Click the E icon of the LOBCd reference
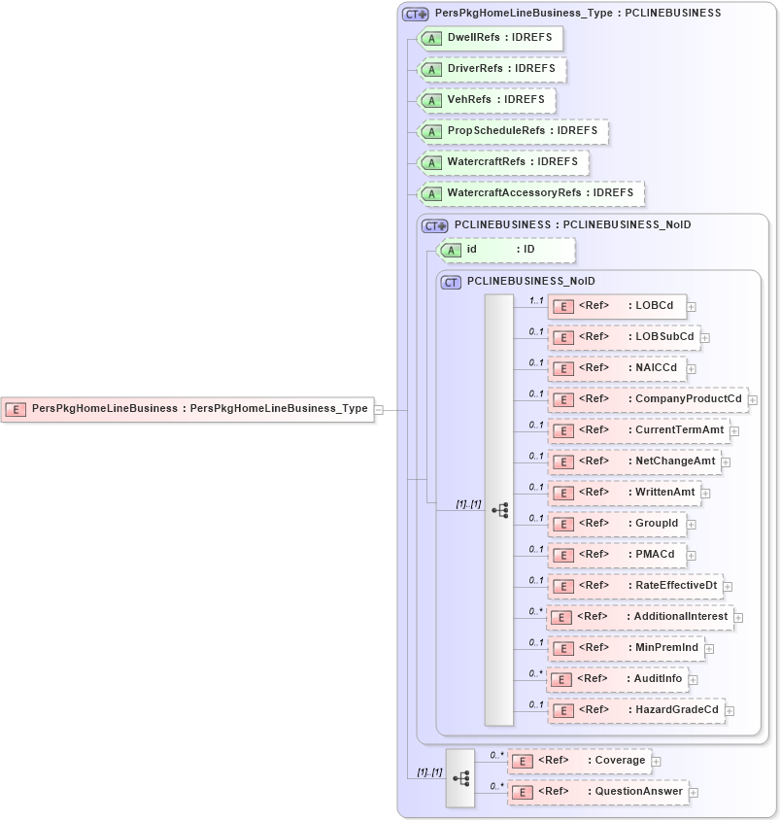 (x=562, y=306)
